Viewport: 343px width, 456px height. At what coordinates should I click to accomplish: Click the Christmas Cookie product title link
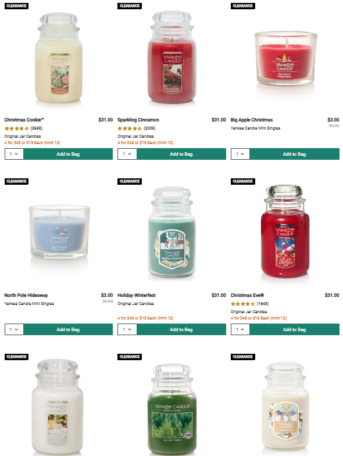point(24,120)
